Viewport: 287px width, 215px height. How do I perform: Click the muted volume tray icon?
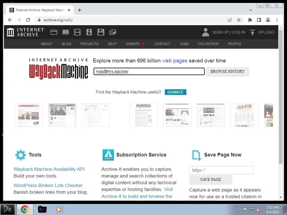[x=259, y=210]
